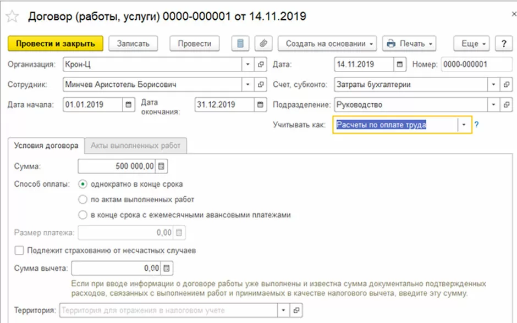
Task: Open Создать на основании menu
Action: tap(327, 43)
